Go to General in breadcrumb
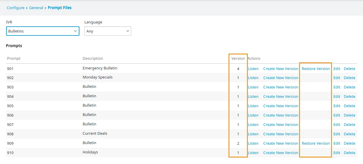This screenshot has width=363, height=164. point(36,8)
